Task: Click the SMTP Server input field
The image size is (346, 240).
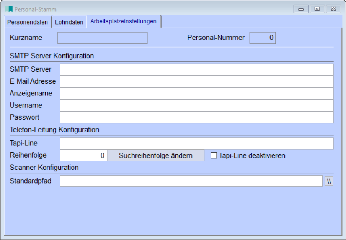Action: pos(197,70)
